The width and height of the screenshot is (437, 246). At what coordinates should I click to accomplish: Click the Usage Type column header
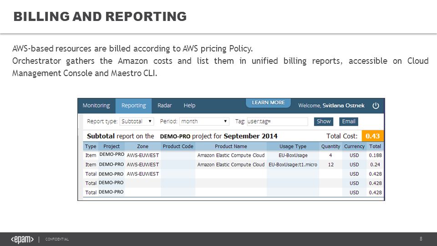[293, 146]
